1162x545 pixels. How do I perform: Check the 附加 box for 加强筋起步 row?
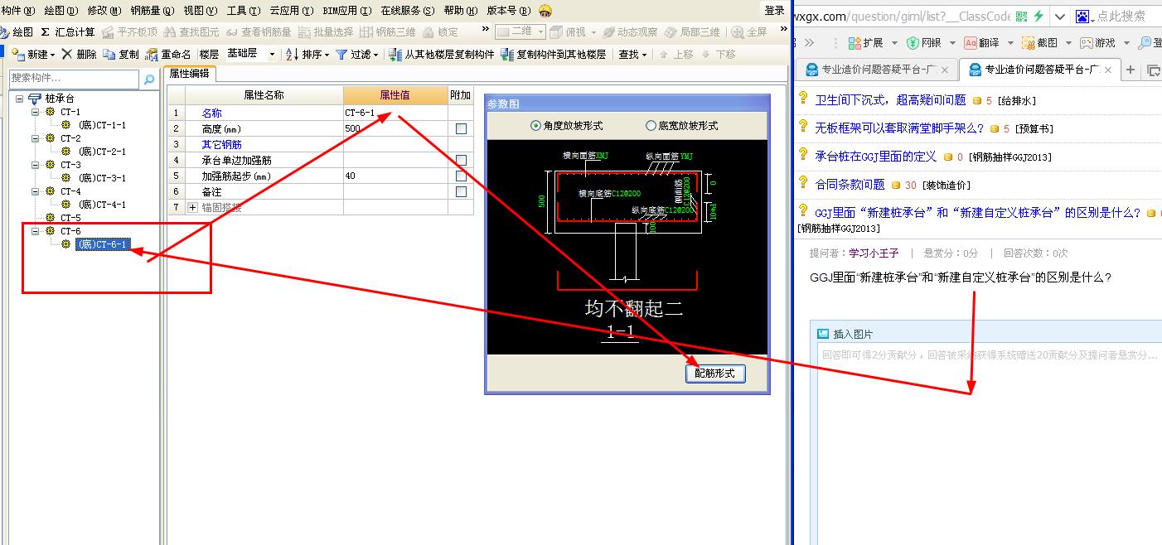pyautogui.click(x=461, y=176)
